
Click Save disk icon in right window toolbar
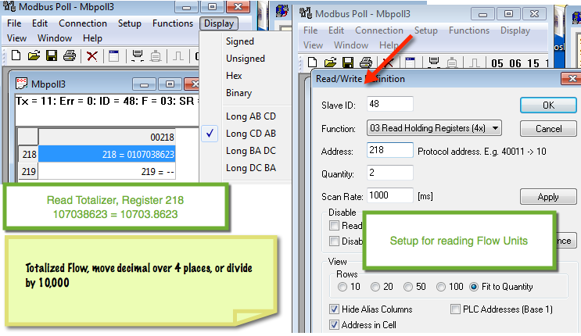(348, 63)
